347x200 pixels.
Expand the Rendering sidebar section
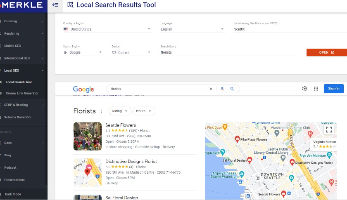[x=22, y=33]
